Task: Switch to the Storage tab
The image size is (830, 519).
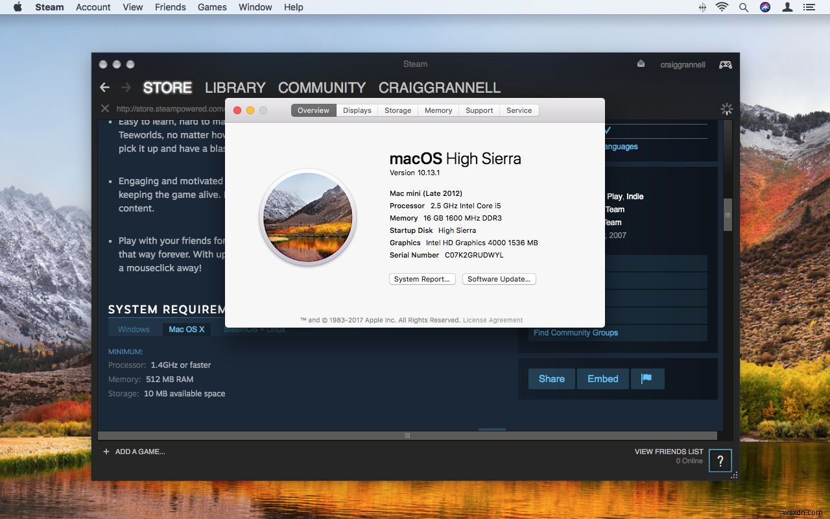Action: pos(397,110)
